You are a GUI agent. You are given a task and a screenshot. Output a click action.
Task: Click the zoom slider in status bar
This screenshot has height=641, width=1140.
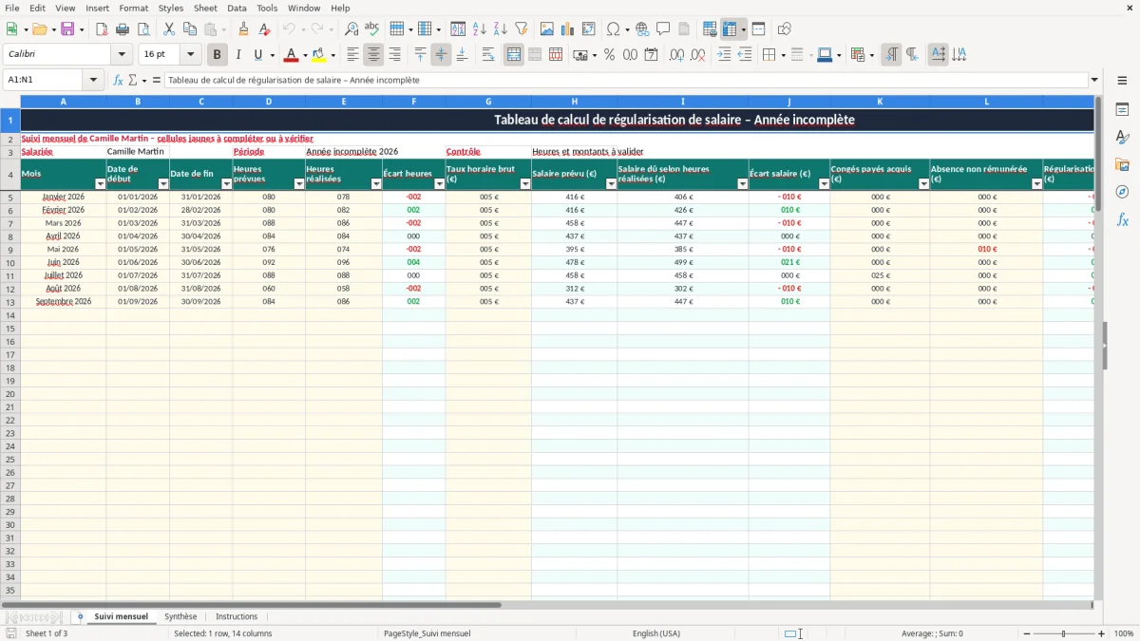[x=1062, y=633]
